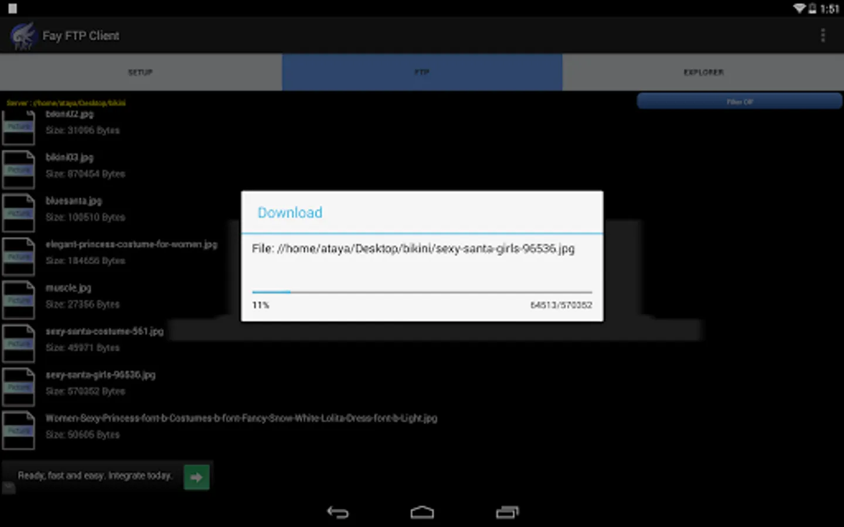Click the download progress bar in the dialog

click(422, 292)
